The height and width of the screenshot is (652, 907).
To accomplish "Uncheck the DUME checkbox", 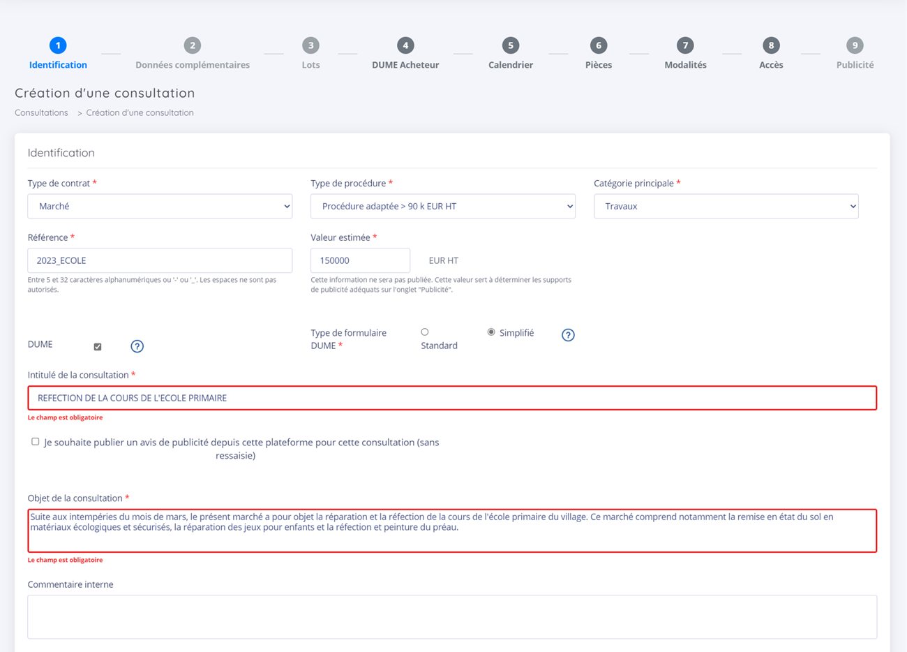I will coord(98,346).
